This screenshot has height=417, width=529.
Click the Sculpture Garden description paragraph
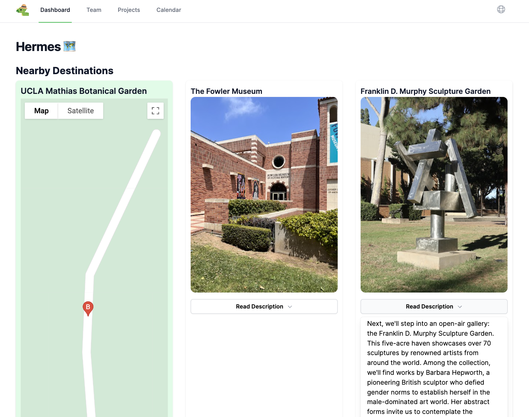click(x=431, y=368)
